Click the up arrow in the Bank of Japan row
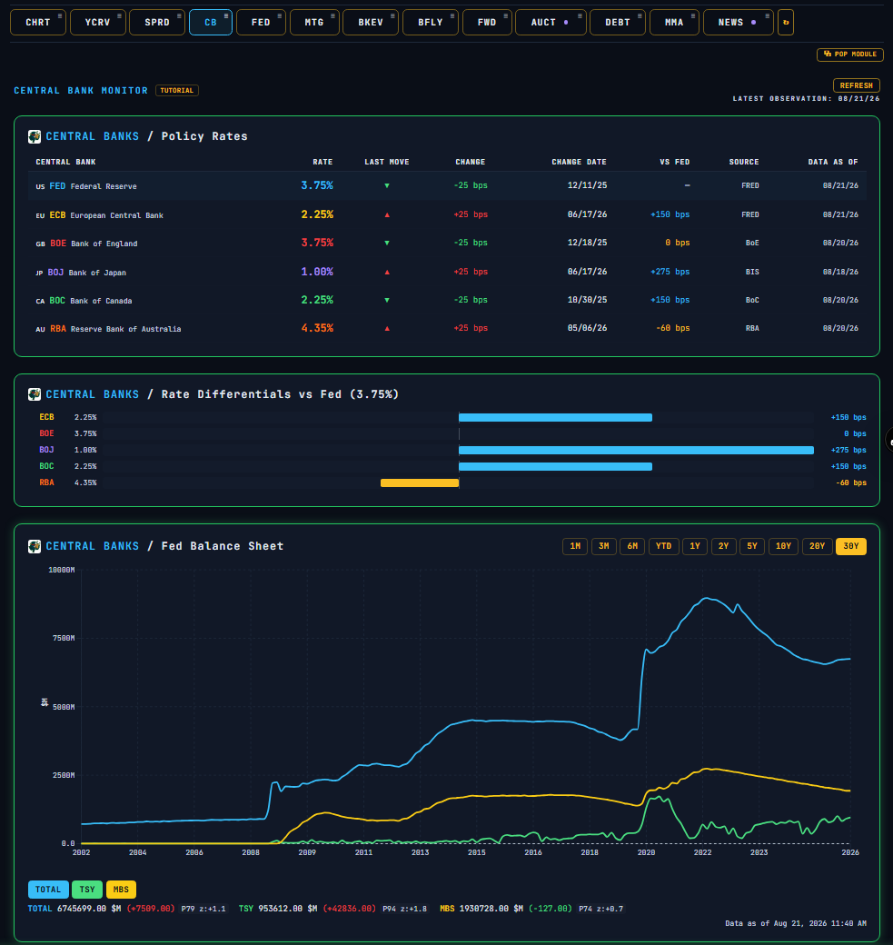This screenshot has height=945, width=893. pyautogui.click(x=387, y=272)
